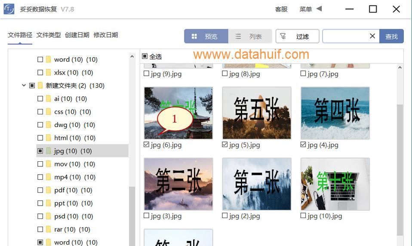The height and width of the screenshot is (246, 412).
Task: Click preview pane scroll-up arrow
Action: [x=400, y=68]
